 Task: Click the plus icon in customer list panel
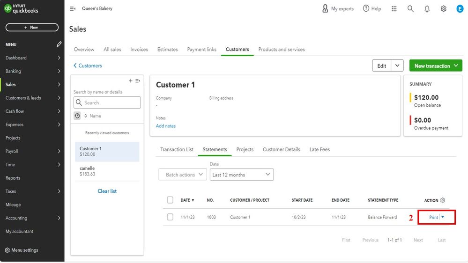131,81
